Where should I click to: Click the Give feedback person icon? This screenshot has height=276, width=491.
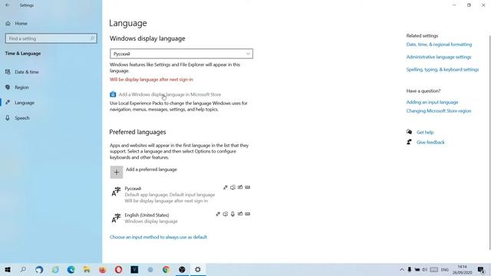(409, 142)
